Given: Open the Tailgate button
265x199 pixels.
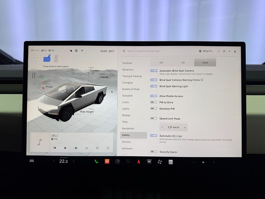Looking at the screenshot, I should click(104, 76).
